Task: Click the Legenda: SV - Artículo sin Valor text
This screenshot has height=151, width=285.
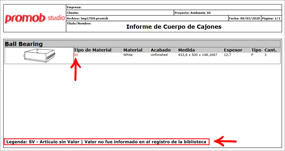Action: pos(43,142)
